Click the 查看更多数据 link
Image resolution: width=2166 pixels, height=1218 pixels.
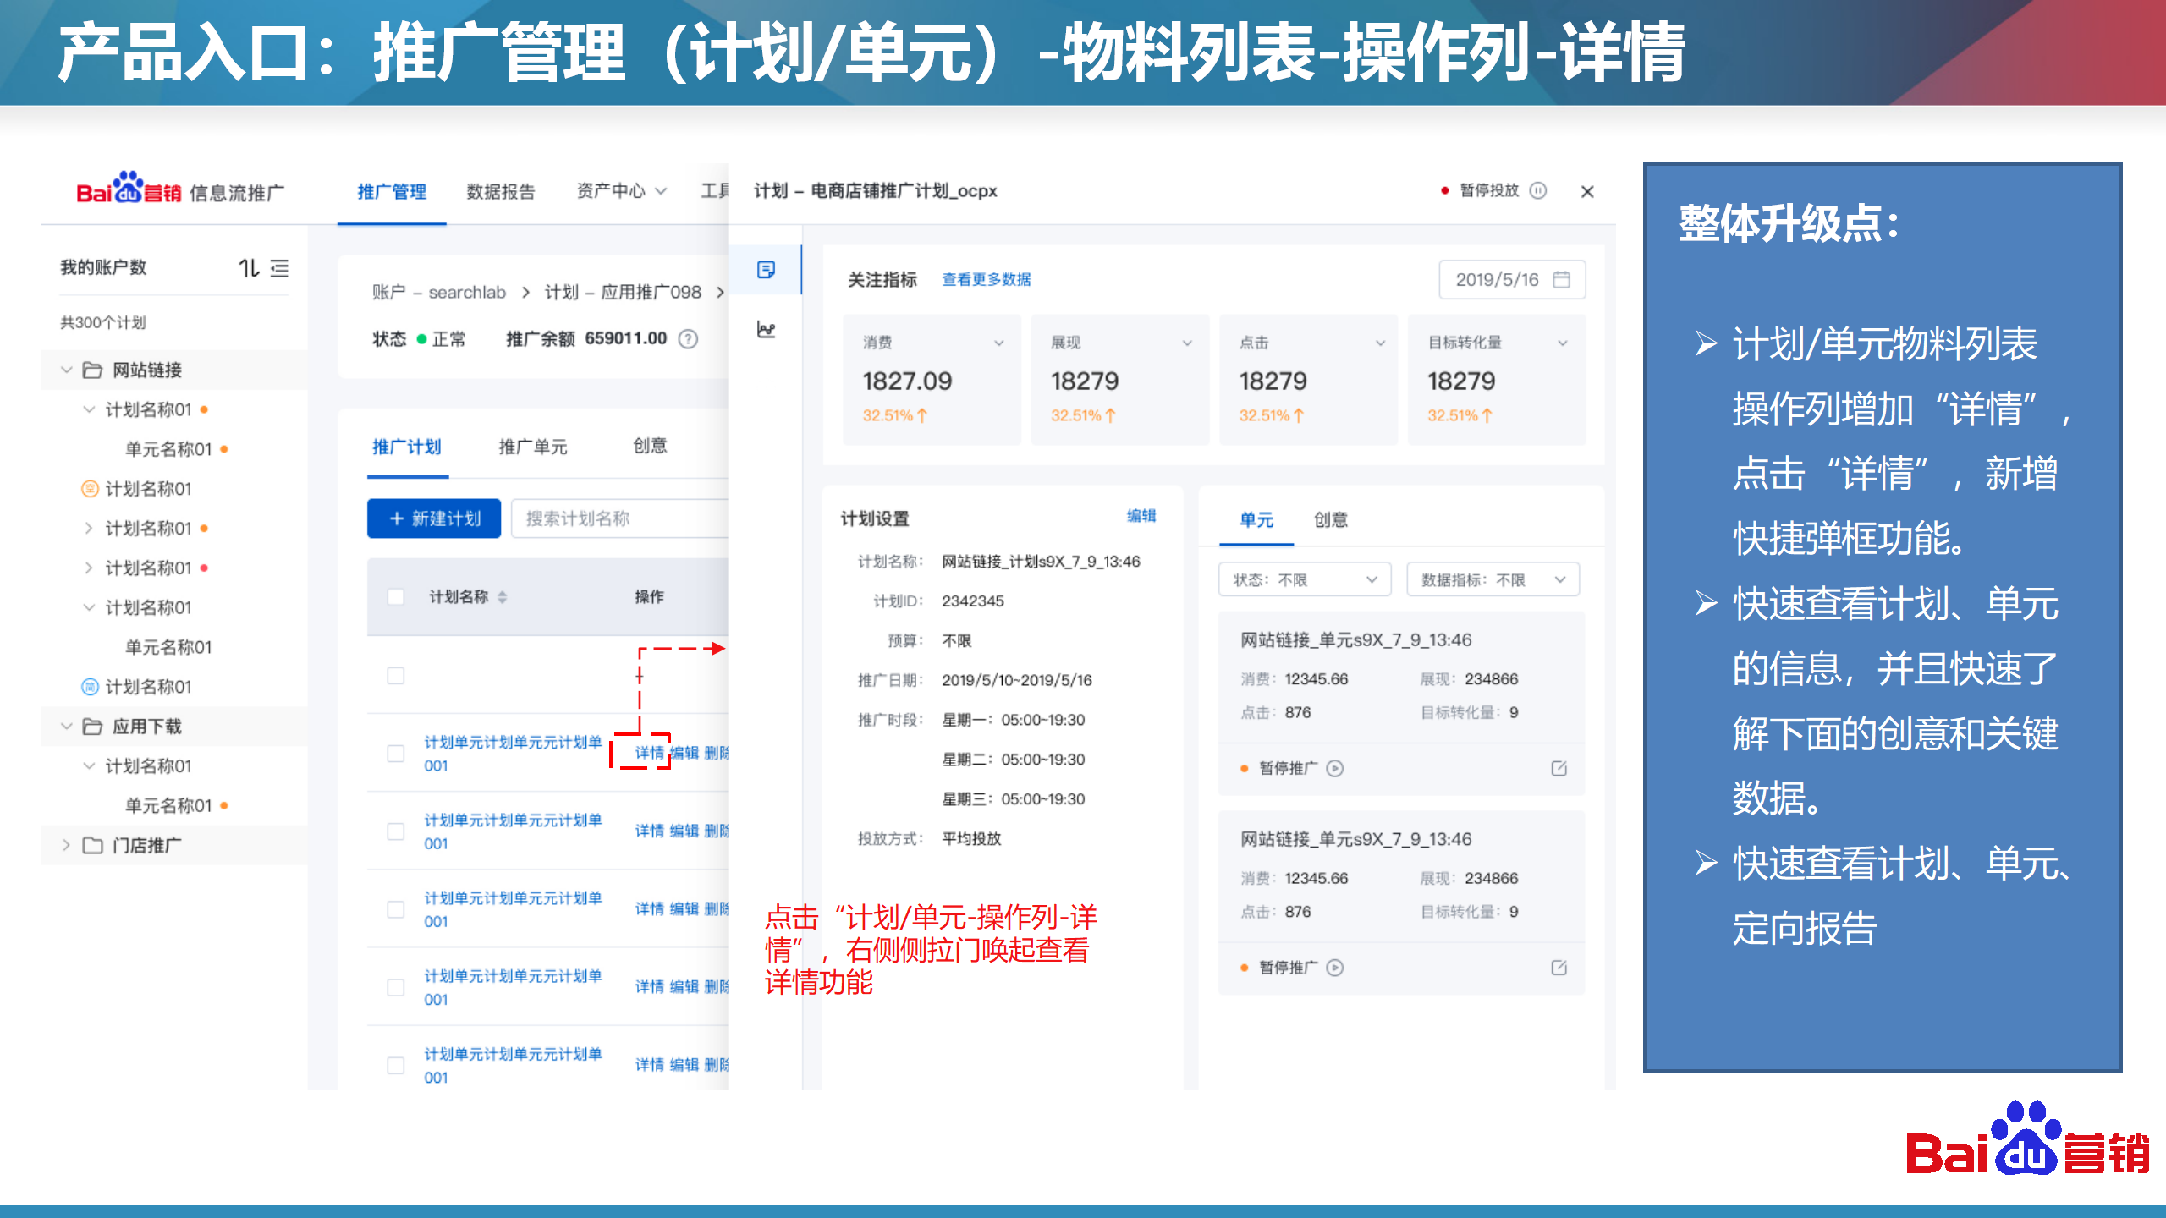pyautogui.click(x=987, y=279)
